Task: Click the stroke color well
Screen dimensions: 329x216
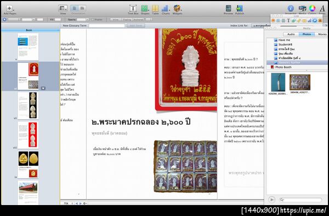Action: click(40, 20)
